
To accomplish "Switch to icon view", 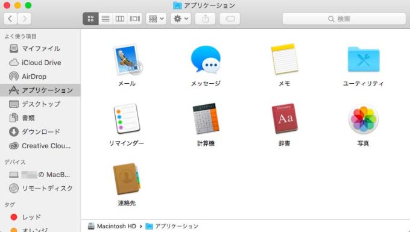I will tap(90, 19).
